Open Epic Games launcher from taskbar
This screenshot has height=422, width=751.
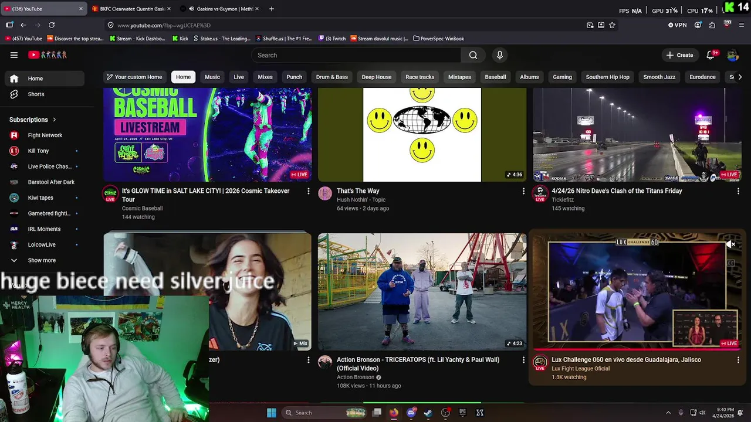462,413
